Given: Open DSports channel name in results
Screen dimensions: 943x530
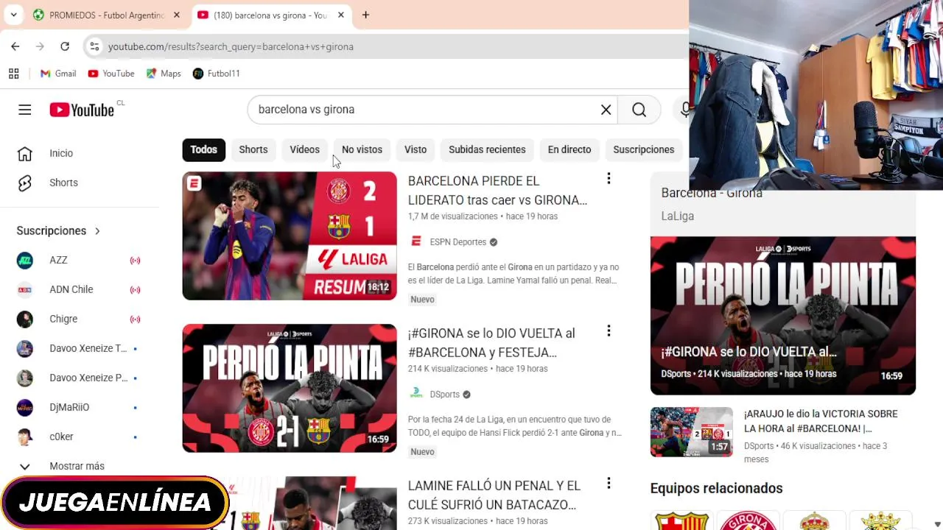Looking at the screenshot, I should 445,395.
